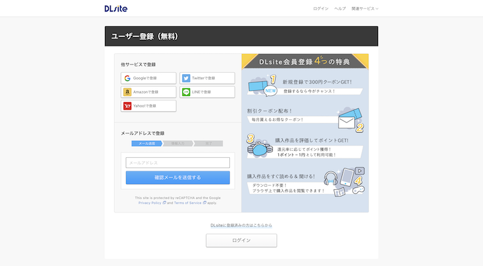The height and width of the screenshot is (266, 483).
Task: Click the メールアドレスで登録 section label
Action: coord(142,133)
